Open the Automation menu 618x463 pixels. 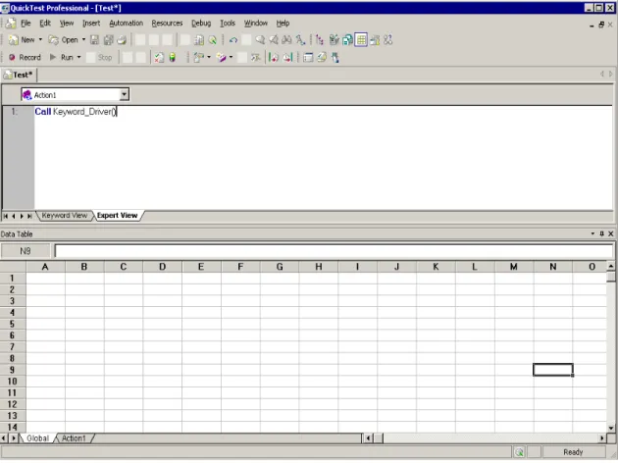[x=127, y=24]
